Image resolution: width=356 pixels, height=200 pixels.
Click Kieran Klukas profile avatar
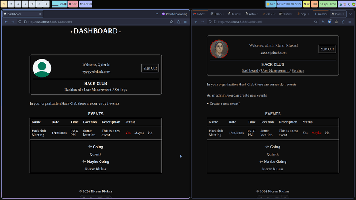click(219, 49)
